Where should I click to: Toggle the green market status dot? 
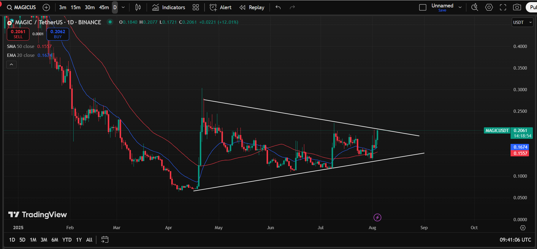(x=110, y=22)
